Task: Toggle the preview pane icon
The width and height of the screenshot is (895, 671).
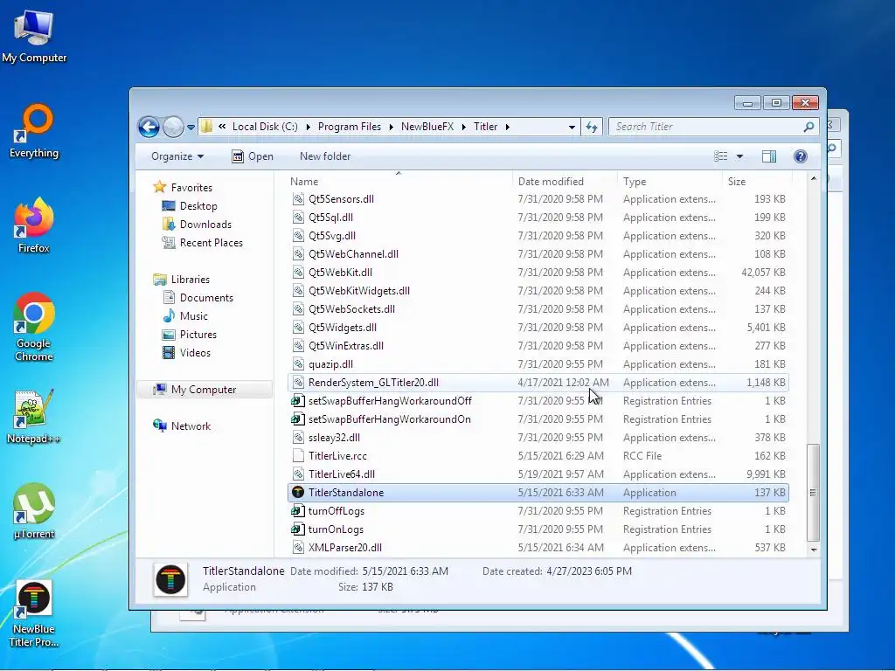Action: coord(769,156)
